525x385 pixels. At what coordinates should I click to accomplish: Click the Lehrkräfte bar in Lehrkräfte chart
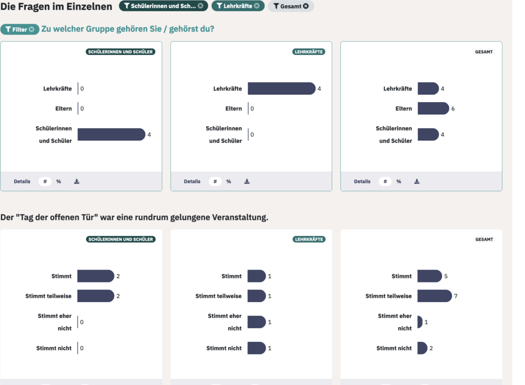(281, 89)
